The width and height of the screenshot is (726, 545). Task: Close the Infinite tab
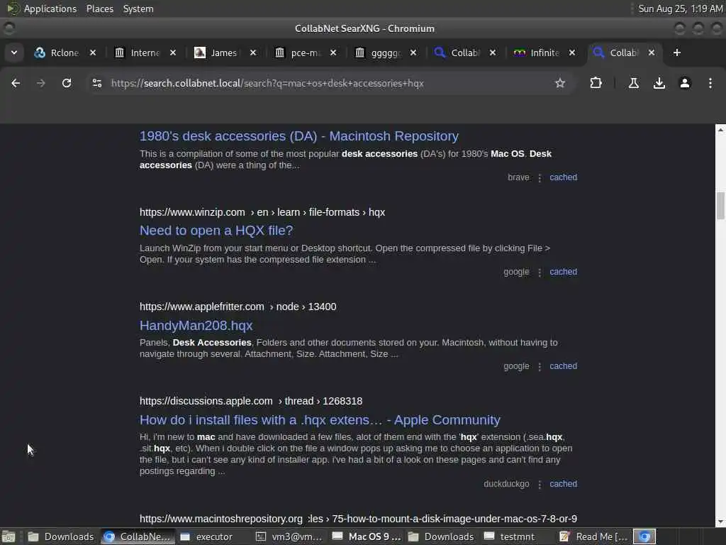pos(572,53)
